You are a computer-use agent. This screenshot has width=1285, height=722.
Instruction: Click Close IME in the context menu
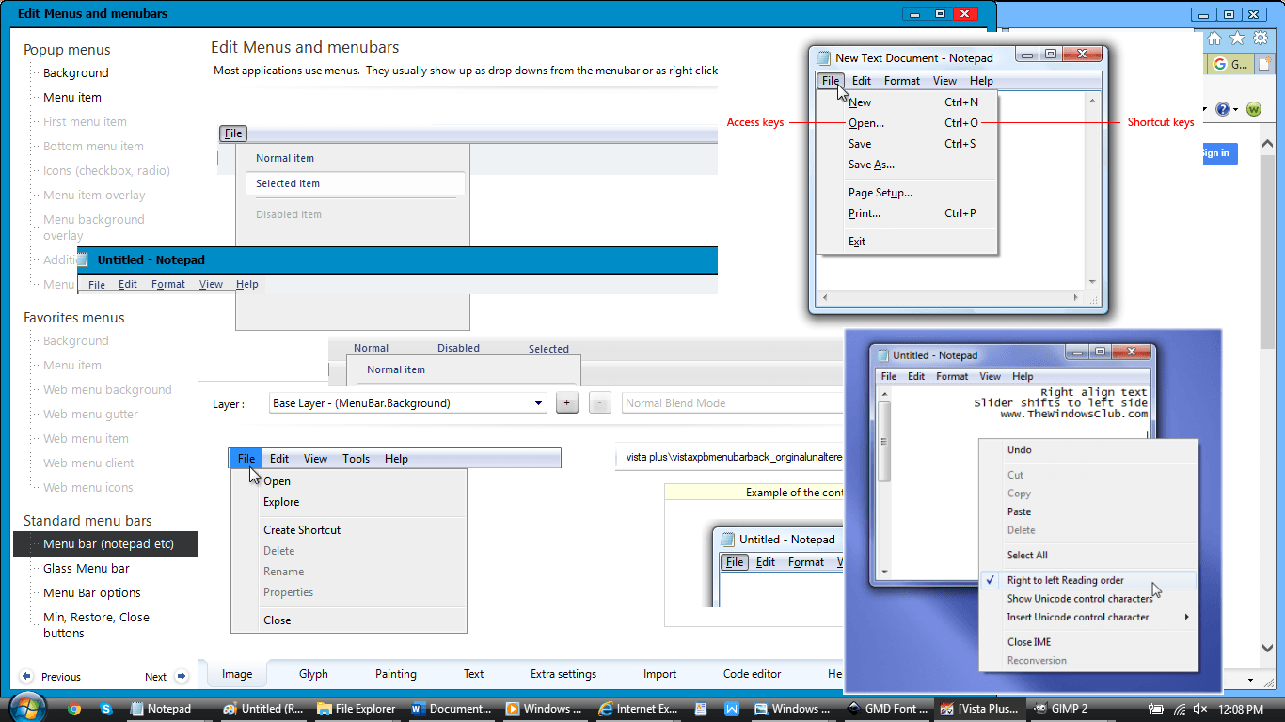1029,642
